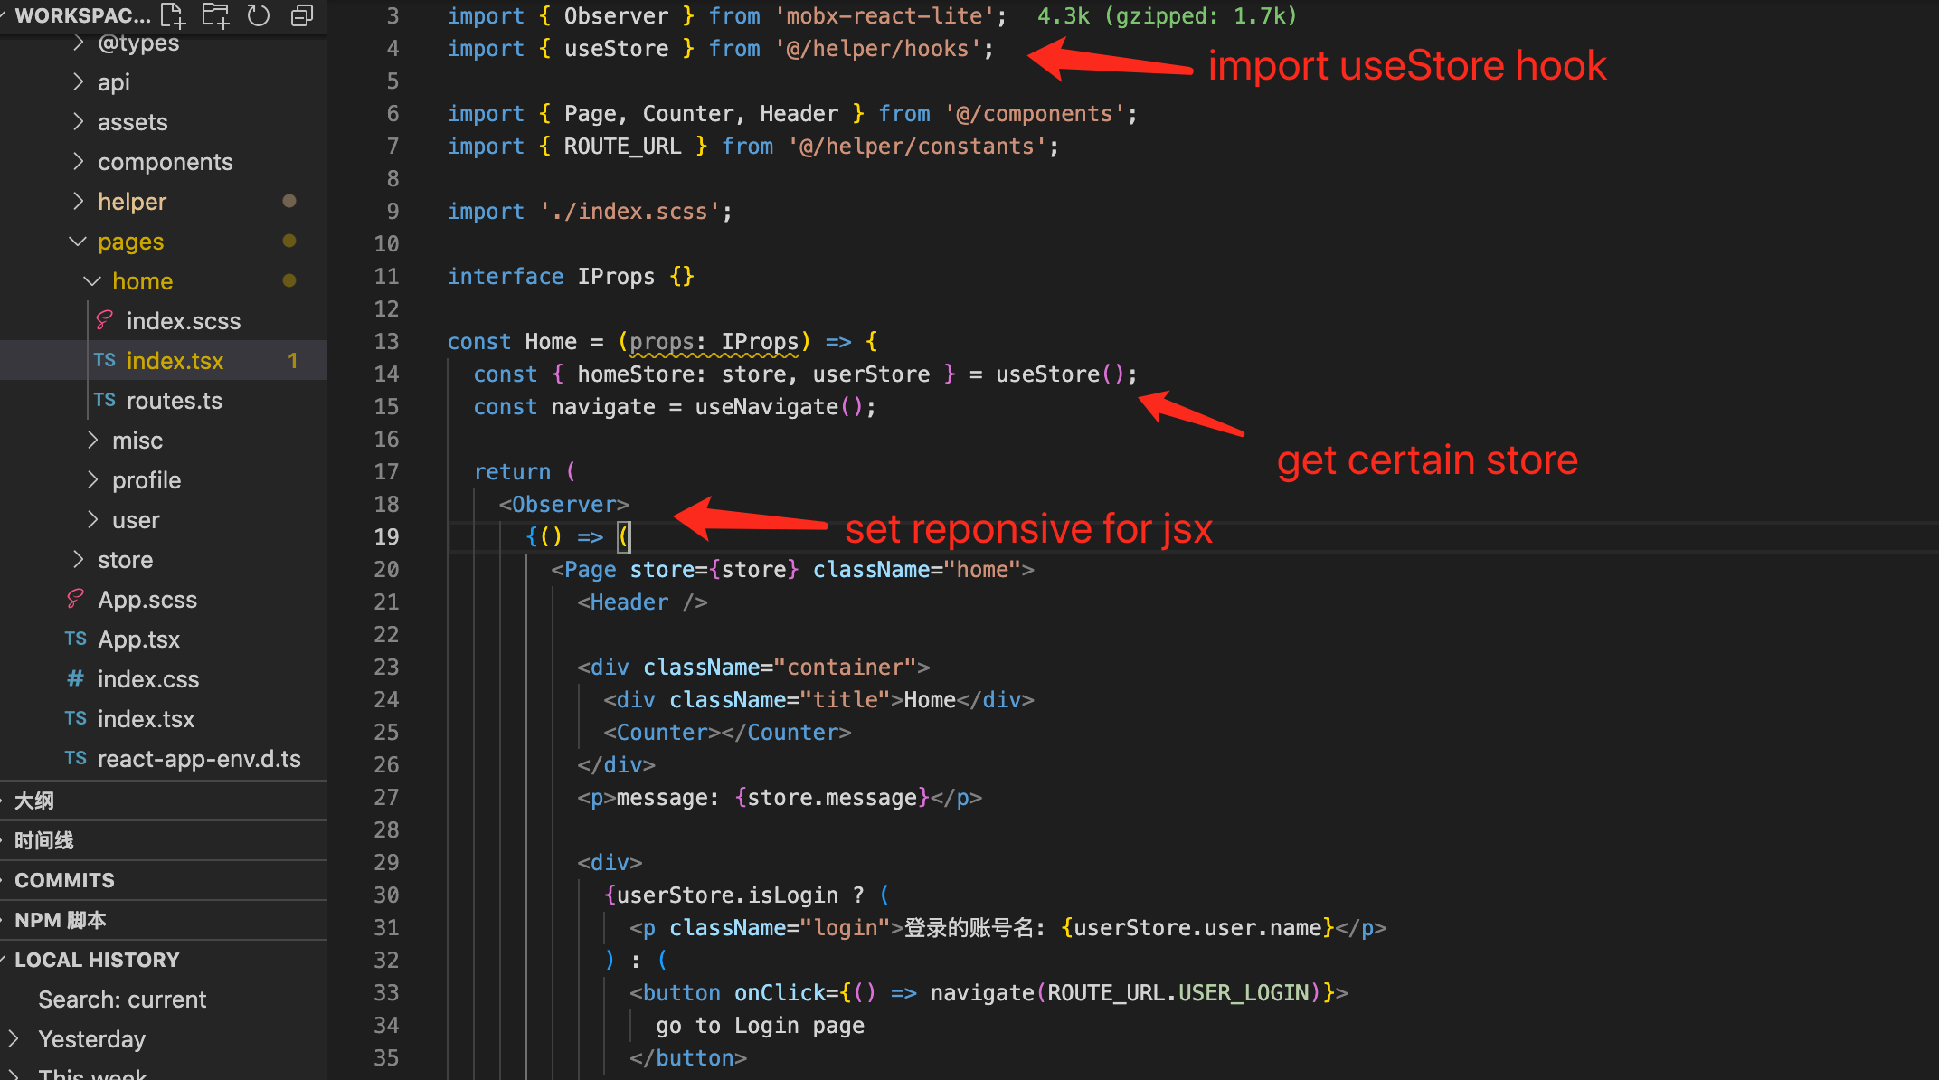The width and height of the screenshot is (1939, 1080).
Task: Collapse the home folder
Action: point(92,281)
